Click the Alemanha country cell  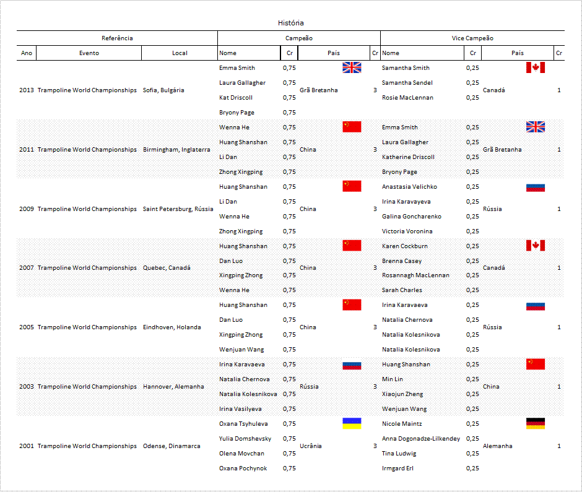(x=497, y=446)
